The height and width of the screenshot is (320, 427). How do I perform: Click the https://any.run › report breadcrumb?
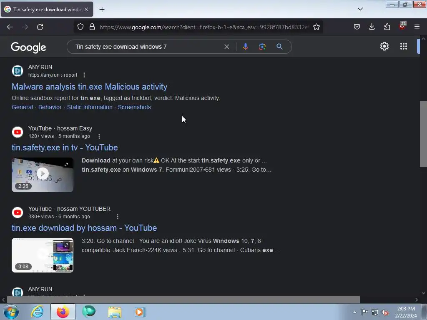point(53,75)
